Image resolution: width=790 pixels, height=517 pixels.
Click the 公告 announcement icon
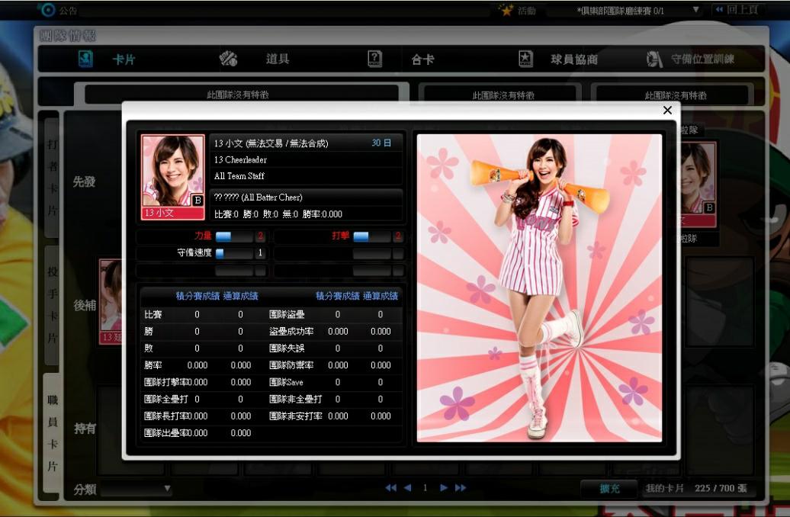tap(48, 10)
